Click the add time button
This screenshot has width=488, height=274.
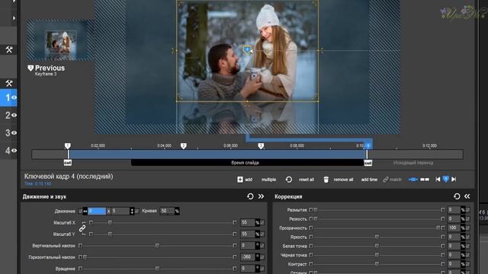(369, 180)
